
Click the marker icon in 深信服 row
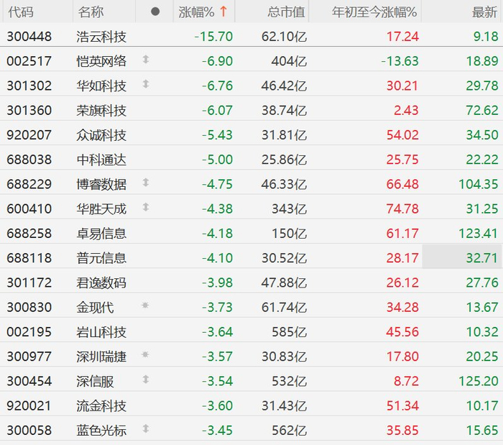(146, 380)
